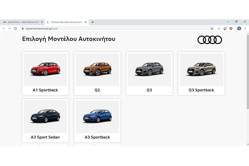Open the Chrome profile avatar

coord(239,28)
